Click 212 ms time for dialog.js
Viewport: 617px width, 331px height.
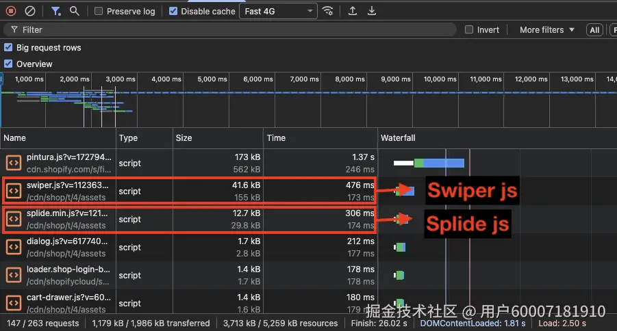coord(360,241)
